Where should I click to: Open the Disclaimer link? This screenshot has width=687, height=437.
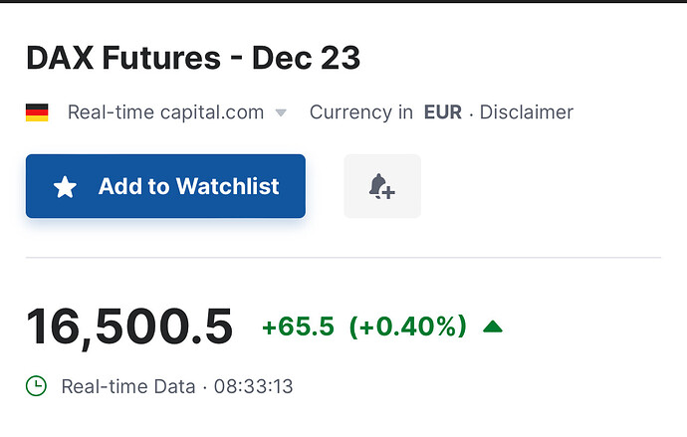point(527,112)
